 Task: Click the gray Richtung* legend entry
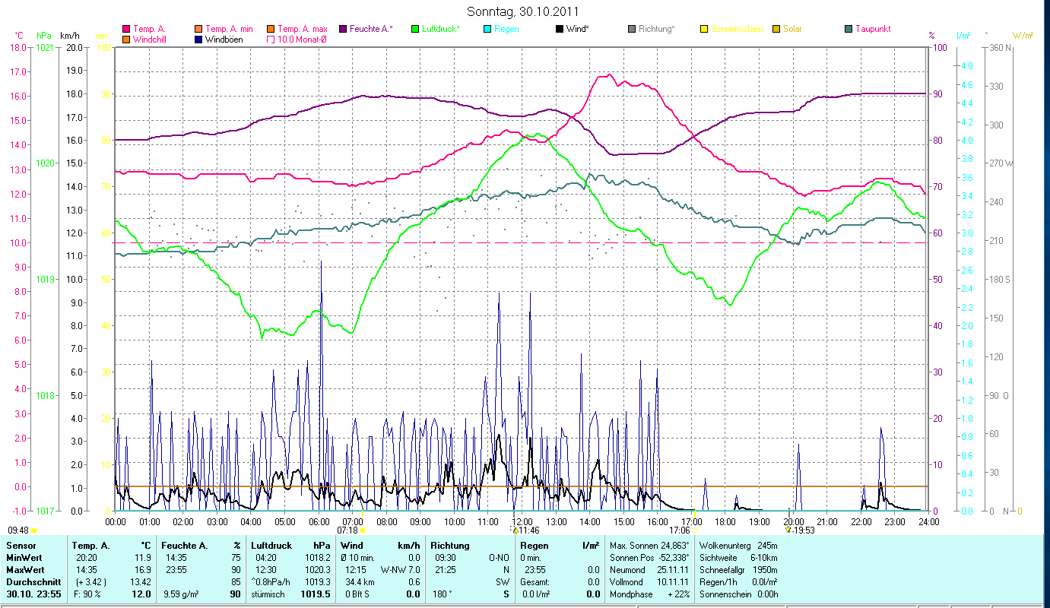[x=651, y=29]
